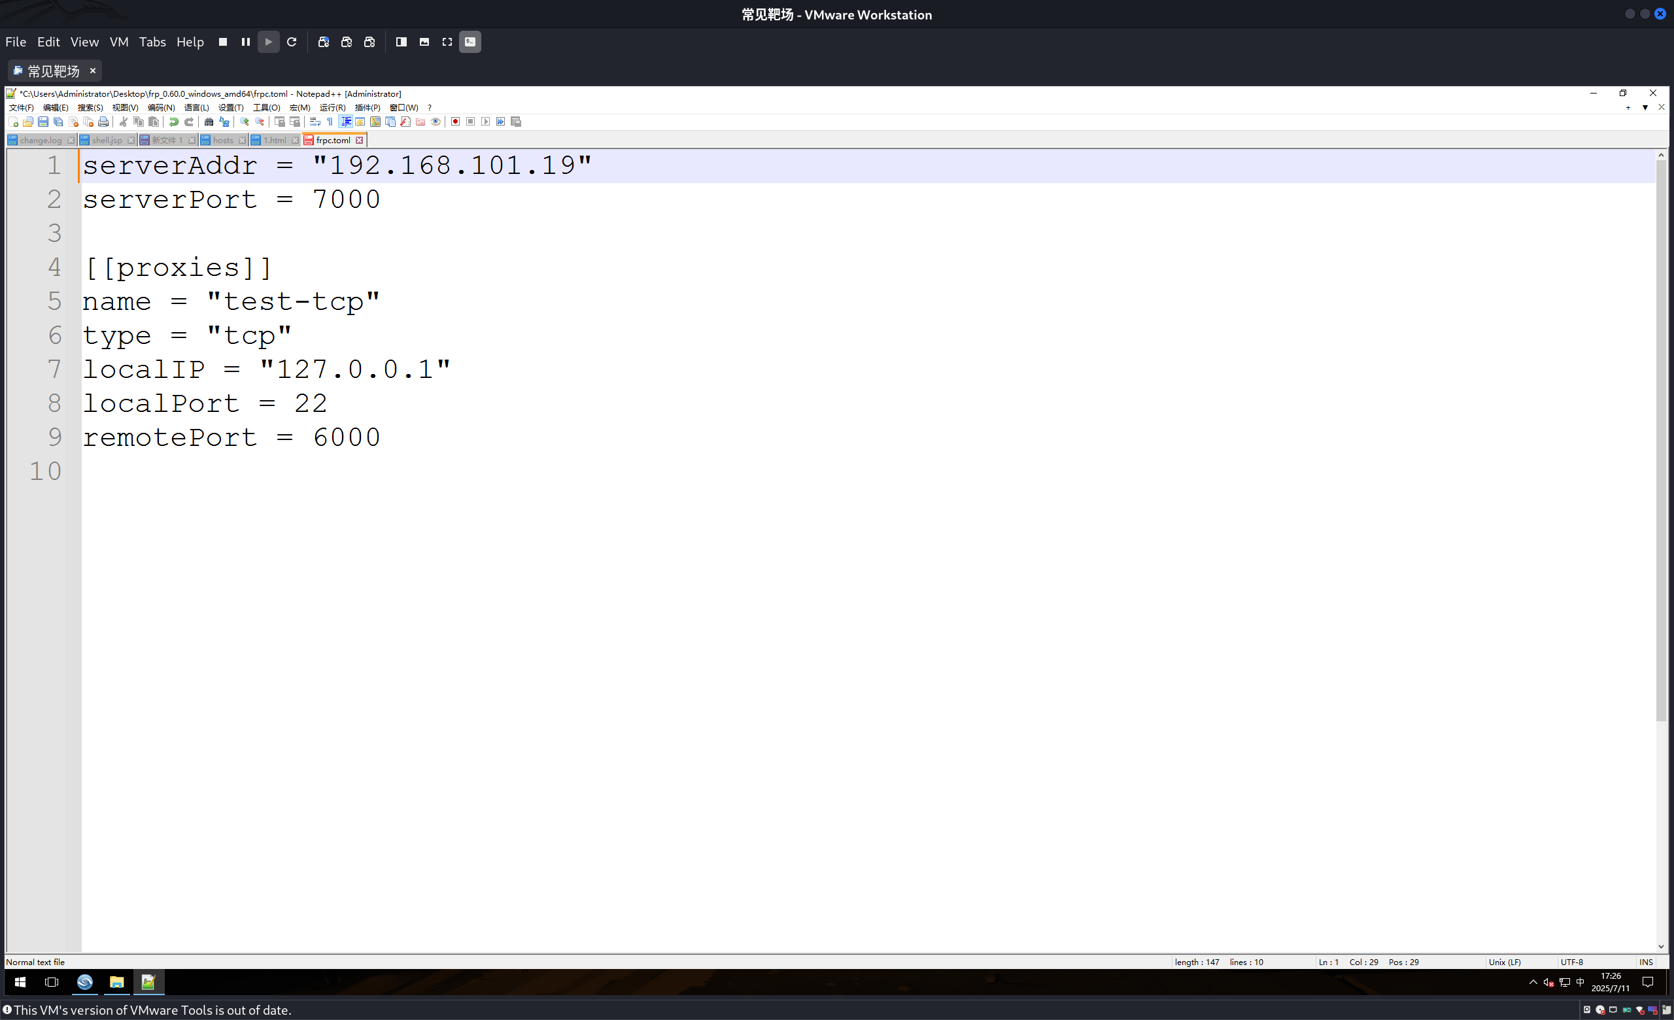Start macro recording with red dot icon
Screen dimensions: 1674x1020
(455, 122)
